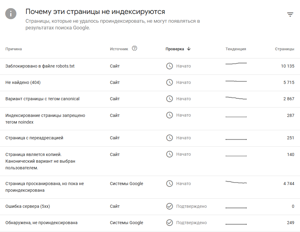Image resolution: width=300 pixels, height=232 pixels.
Task: Click trend sparkline in the canonical row
Action: tap(236, 98)
